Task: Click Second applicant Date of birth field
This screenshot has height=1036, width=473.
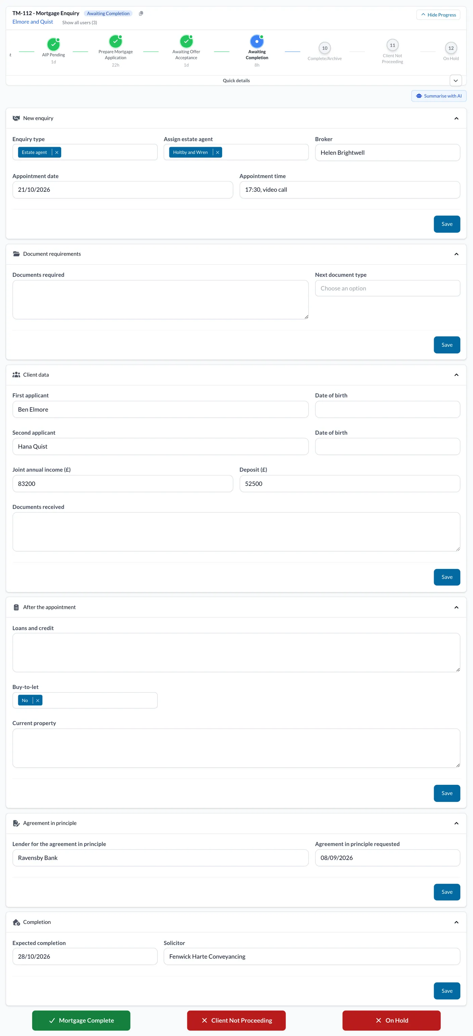Action: click(387, 446)
